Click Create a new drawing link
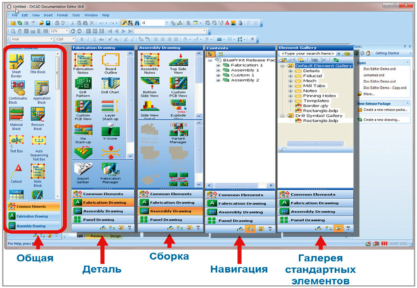 [x=381, y=120]
